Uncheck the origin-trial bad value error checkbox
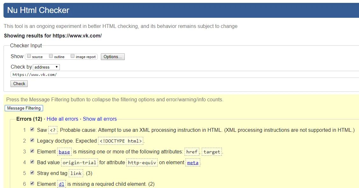The image size is (359, 188). click(32, 162)
